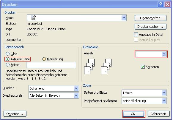173x120 pixels.
Task: Expand Papierformat skalieren dropdown
Action: (x=164, y=101)
